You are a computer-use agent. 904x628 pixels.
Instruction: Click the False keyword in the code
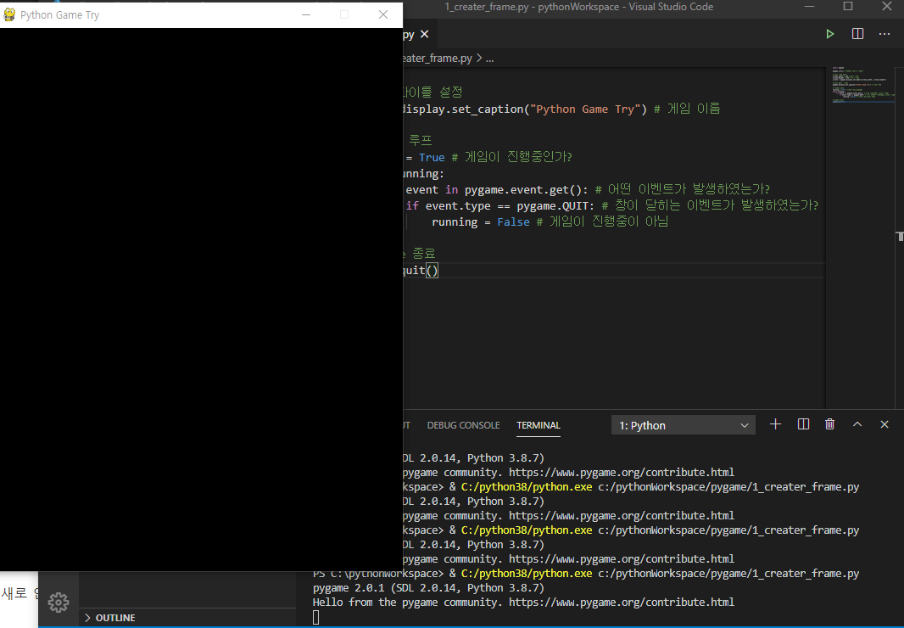pos(513,222)
